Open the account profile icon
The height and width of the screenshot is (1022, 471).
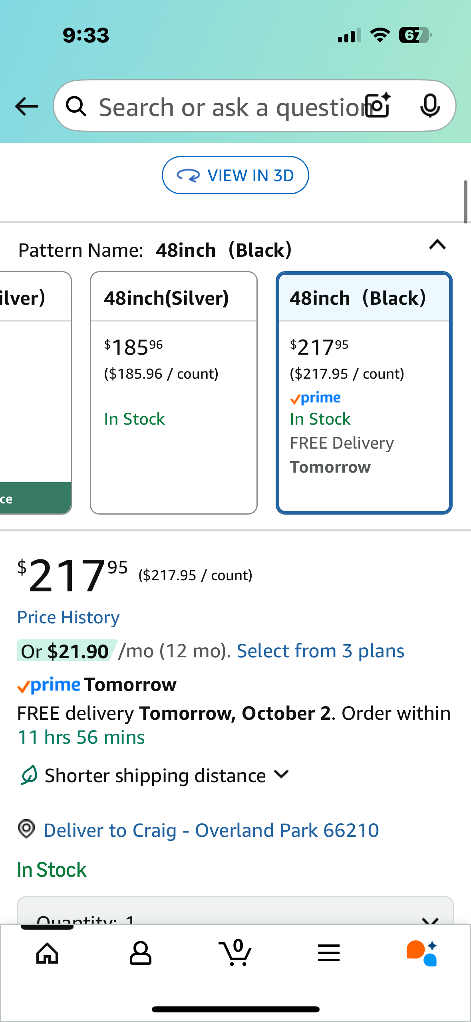(141, 953)
